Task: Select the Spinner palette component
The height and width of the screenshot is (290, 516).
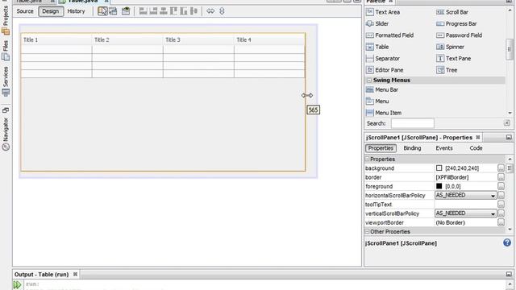Action: (x=450, y=47)
